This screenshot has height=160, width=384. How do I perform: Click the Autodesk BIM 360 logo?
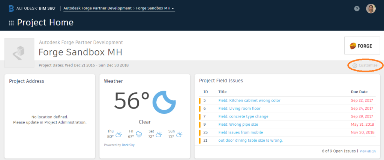[x=32, y=8]
